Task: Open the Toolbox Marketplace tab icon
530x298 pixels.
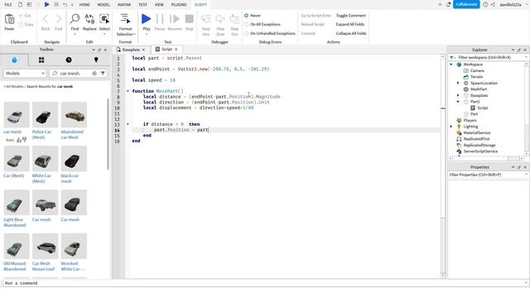Action: coord(14,60)
